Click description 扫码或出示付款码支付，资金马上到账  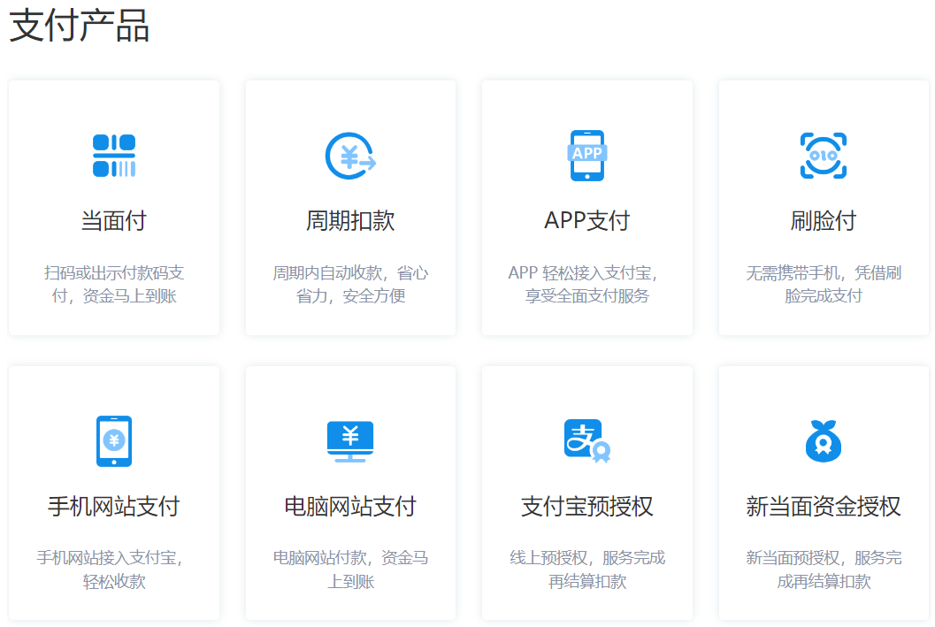(x=114, y=284)
